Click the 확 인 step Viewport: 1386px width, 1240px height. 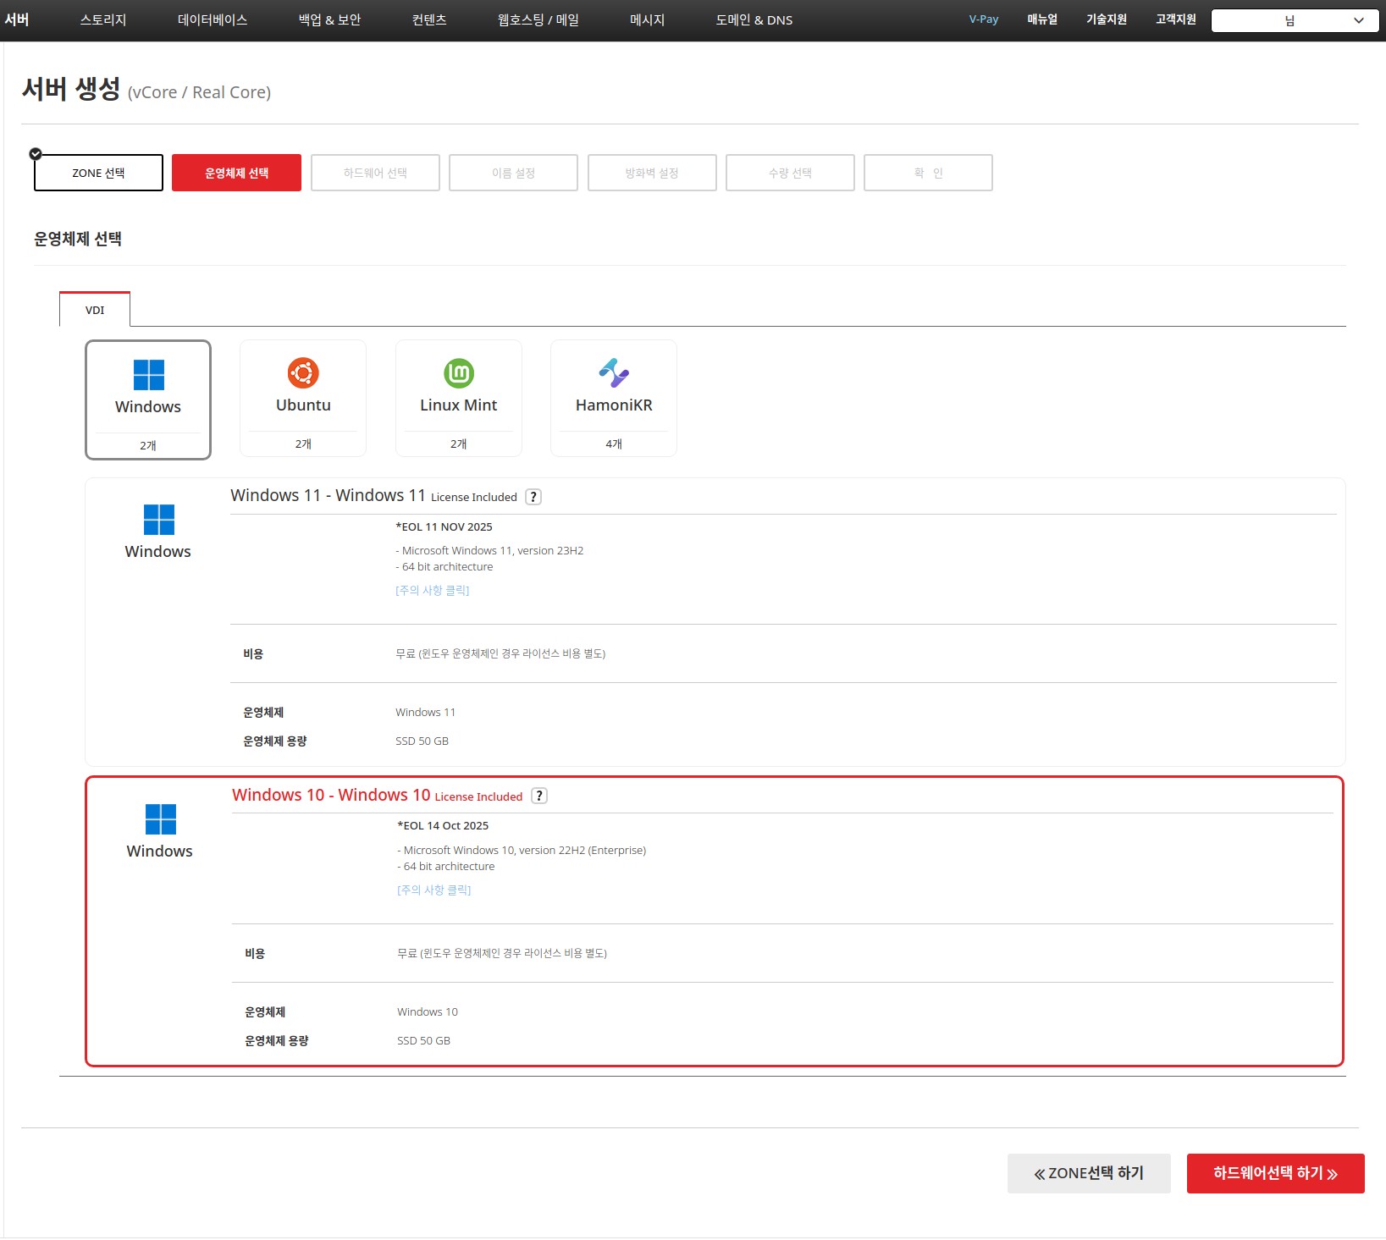pyautogui.click(x=928, y=173)
